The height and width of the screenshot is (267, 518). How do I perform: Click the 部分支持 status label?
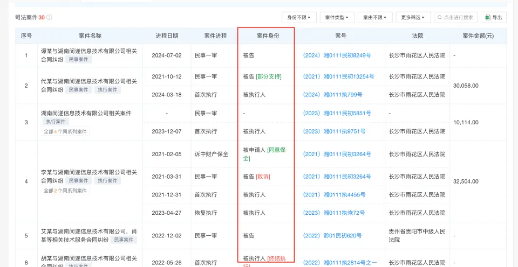(x=269, y=76)
